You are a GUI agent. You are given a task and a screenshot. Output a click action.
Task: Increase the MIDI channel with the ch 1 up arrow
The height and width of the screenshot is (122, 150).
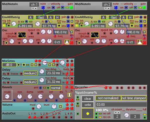[36, 8]
